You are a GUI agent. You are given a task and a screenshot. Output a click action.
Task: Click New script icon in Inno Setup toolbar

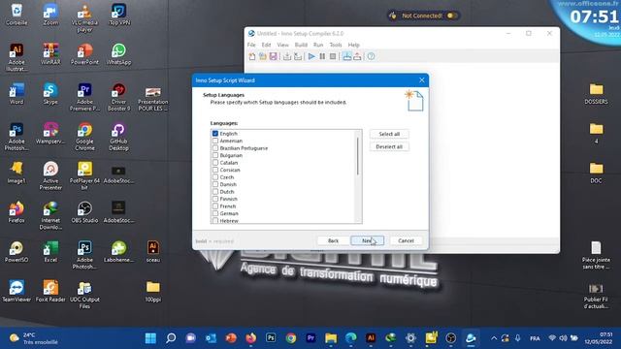(x=252, y=56)
